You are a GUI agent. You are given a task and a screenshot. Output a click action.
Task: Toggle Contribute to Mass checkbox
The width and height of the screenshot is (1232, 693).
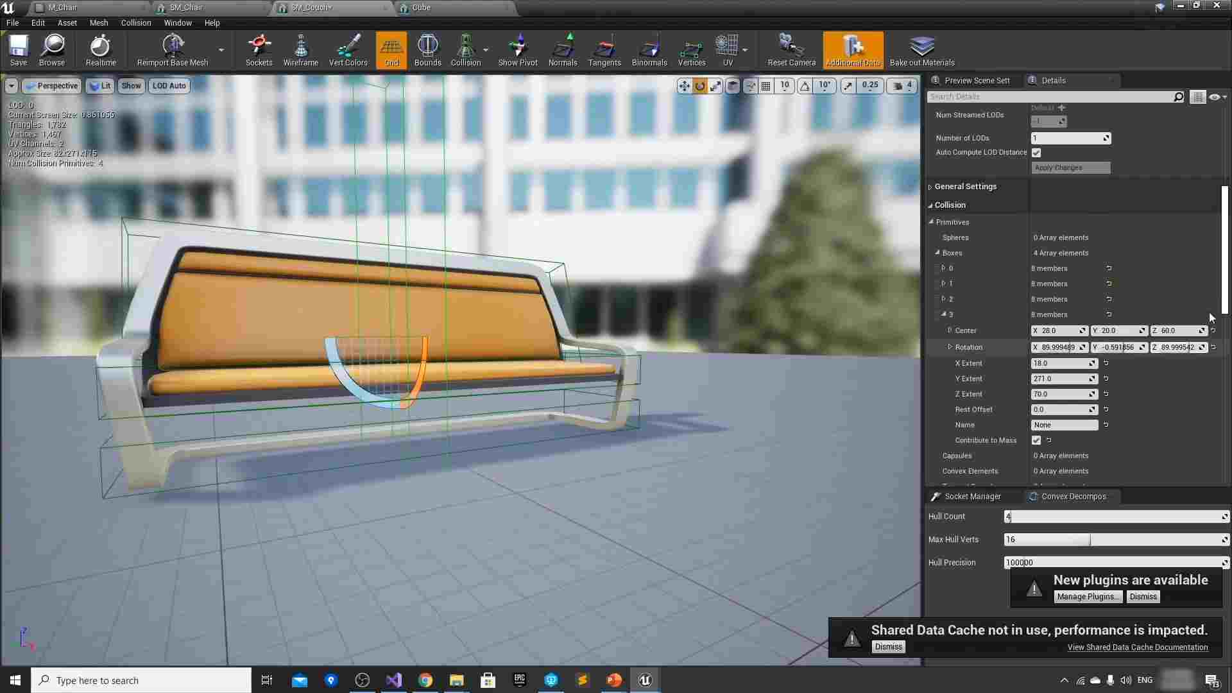click(1036, 440)
